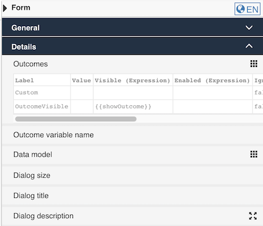Click the Dialog title property row
This screenshot has width=263, height=226.
132,196
